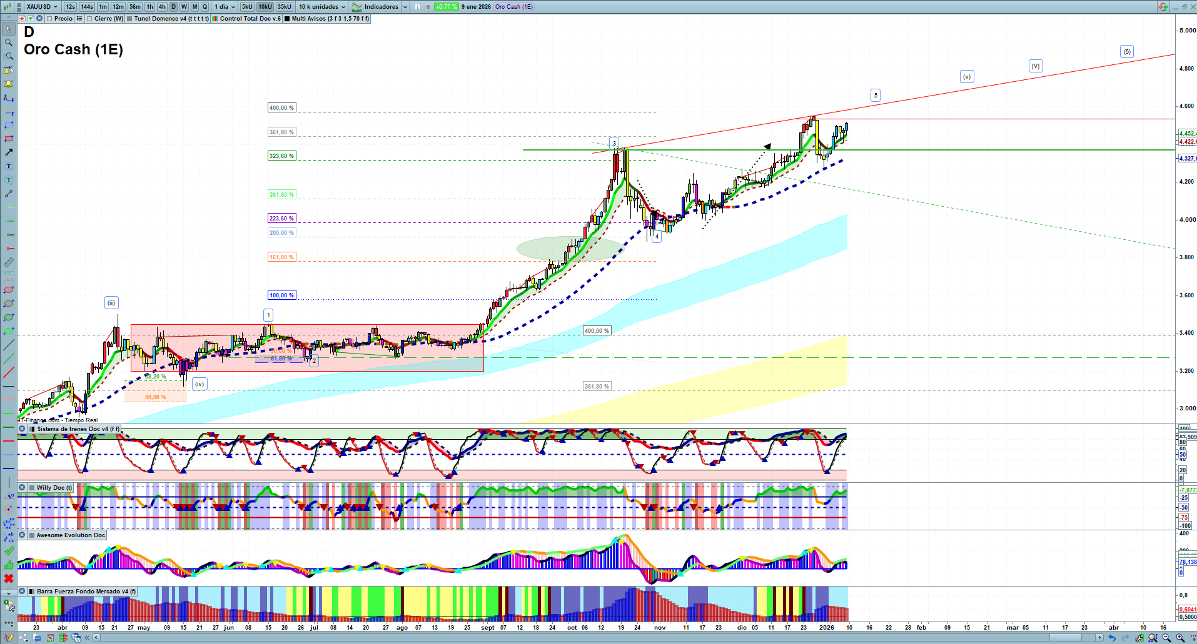Expand the Awesome Evolution Doc panel options

22,535
